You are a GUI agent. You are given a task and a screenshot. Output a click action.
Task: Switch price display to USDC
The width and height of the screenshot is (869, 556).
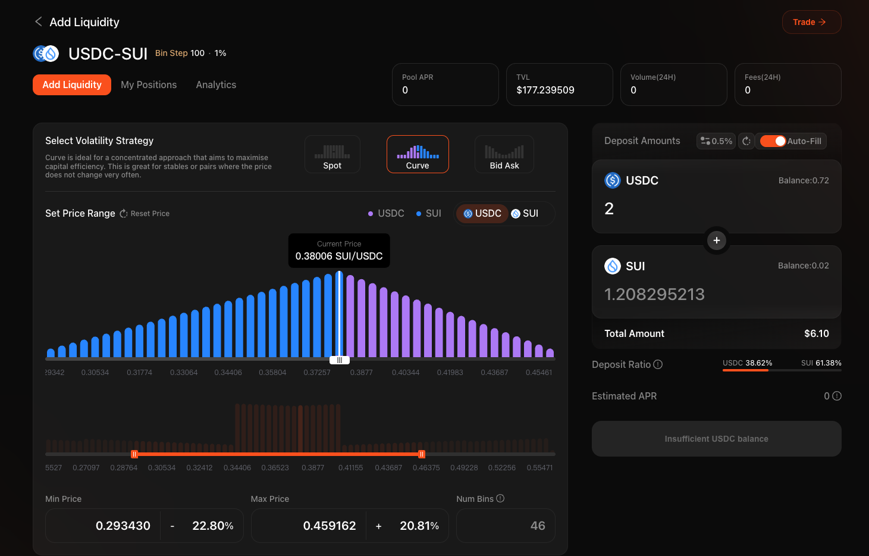point(482,214)
